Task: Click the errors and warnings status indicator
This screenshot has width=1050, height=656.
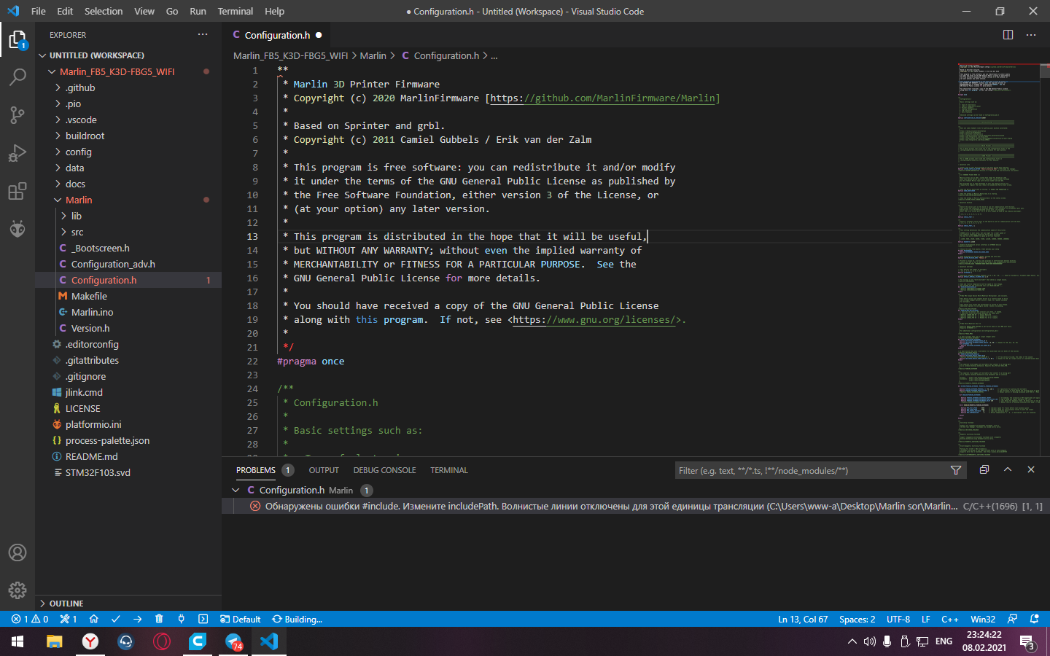Action: point(30,619)
